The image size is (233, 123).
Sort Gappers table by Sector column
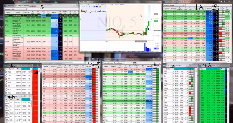18,12
